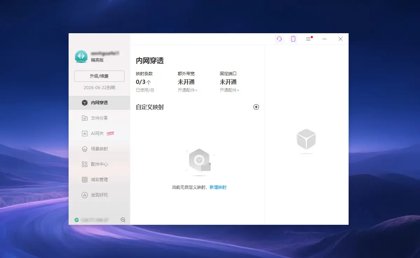
Task: Click 升级/续费 to upgrade or renew
Action: (x=99, y=76)
